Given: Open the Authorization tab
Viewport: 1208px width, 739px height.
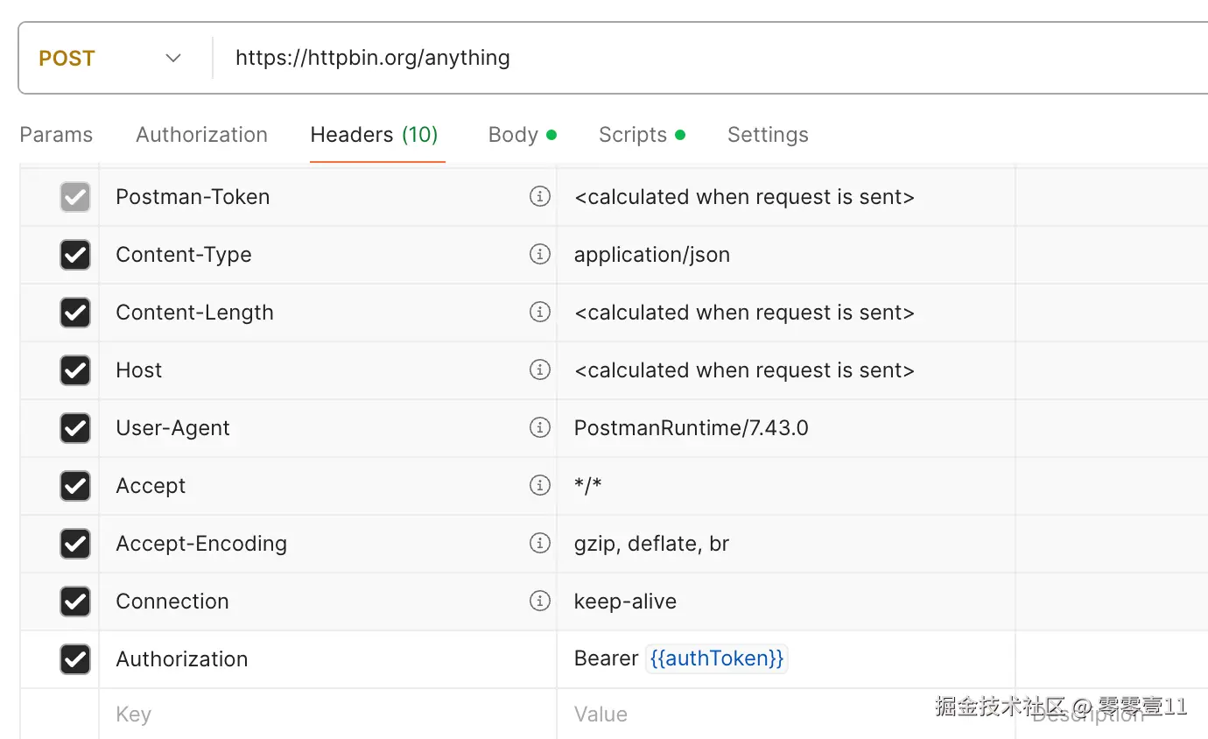Looking at the screenshot, I should click(x=201, y=135).
